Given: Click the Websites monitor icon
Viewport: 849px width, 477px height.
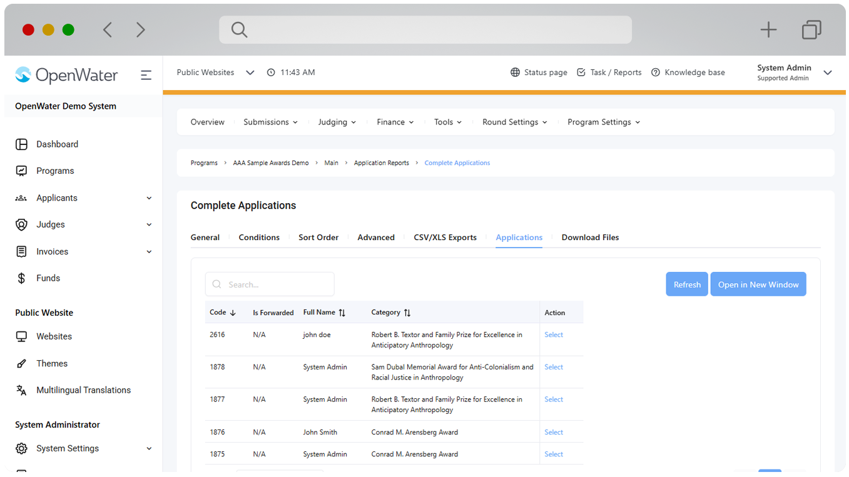Looking at the screenshot, I should coord(21,336).
